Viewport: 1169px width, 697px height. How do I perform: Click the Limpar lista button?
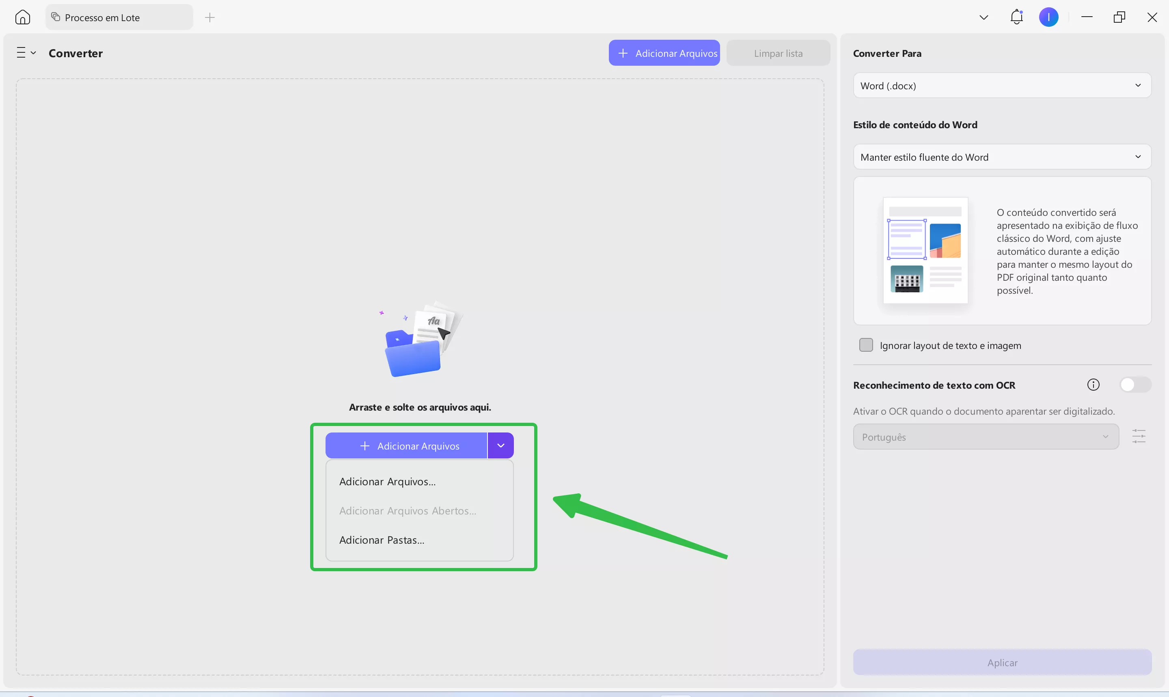coord(778,53)
